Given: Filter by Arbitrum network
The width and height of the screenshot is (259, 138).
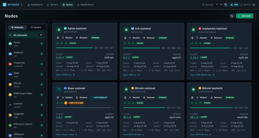Looking at the screenshot, I should [x=26, y=54].
